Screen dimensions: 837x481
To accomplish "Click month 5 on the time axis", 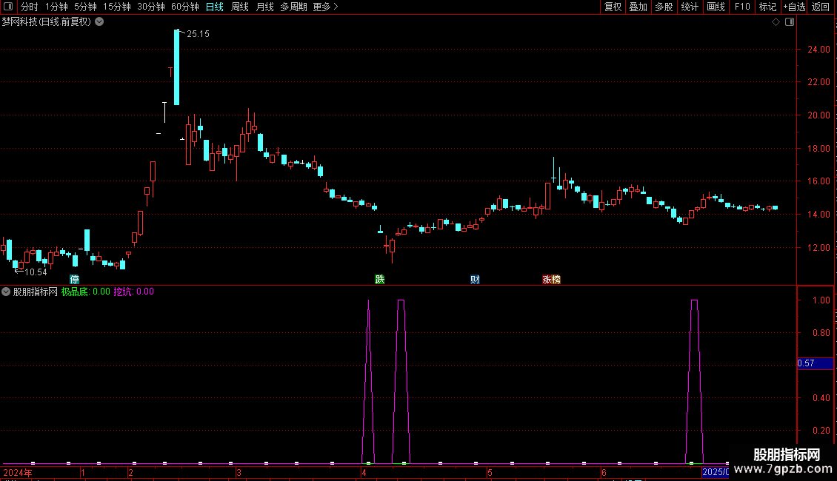I will [x=489, y=472].
